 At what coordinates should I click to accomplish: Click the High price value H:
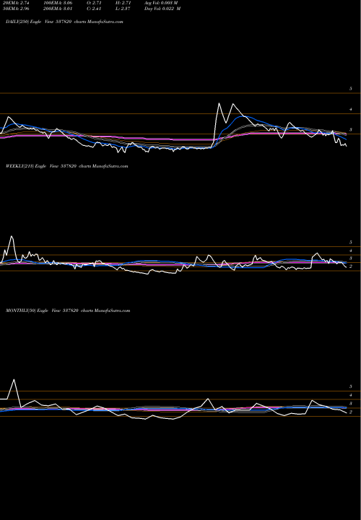pyautogui.click(x=123, y=3)
